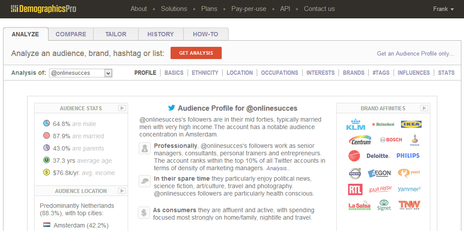The height and width of the screenshot is (231, 464).
Task: Click the red round logo beside Deloitte
Action: (x=354, y=156)
